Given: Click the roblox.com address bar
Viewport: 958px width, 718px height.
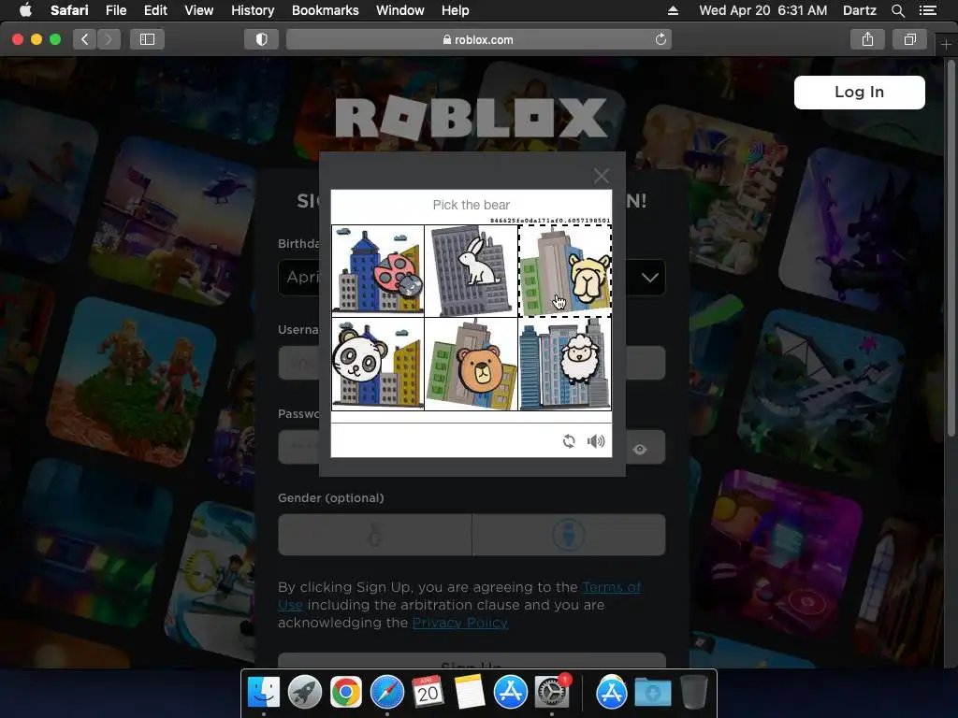Looking at the screenshot, I should coord(479,39).
